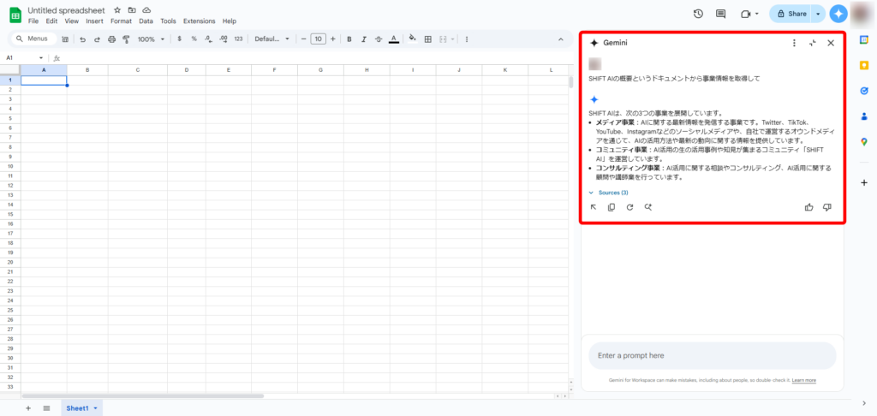Open the Calendar icon in the side panel
The width and height of the screenshot is (877, 416).
coord(864,39)
